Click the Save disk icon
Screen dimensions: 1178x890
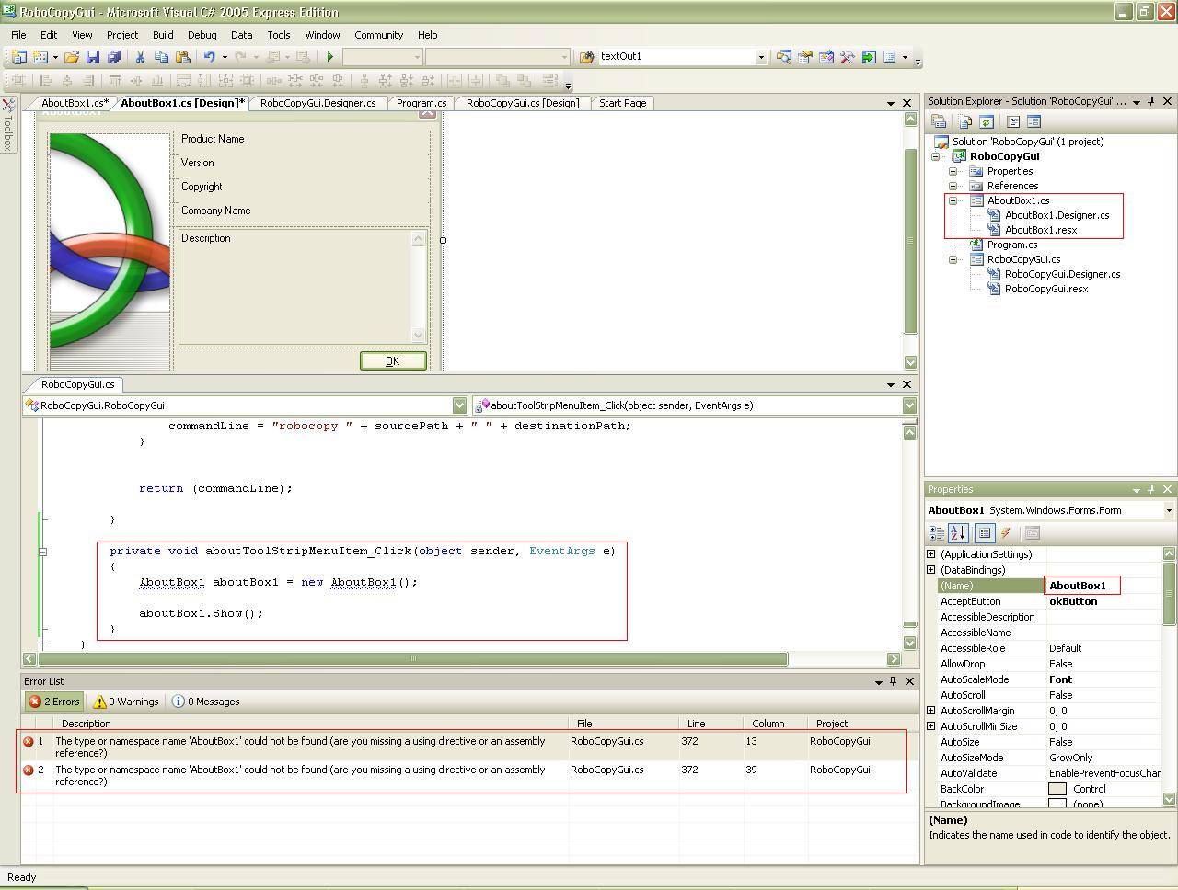coord(92,57)
